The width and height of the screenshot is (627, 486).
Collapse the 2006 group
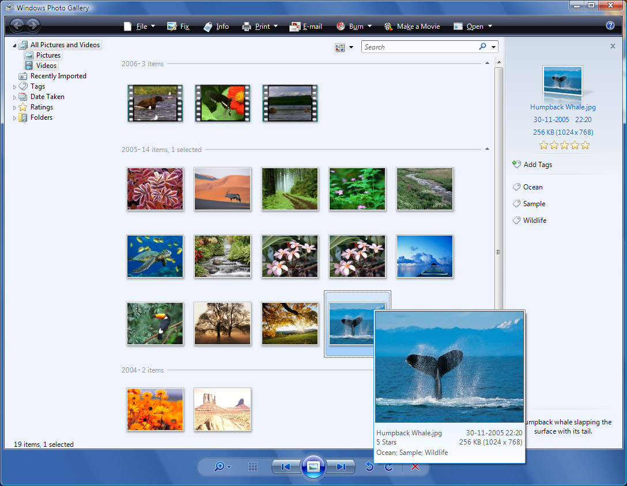coord(487,63)
